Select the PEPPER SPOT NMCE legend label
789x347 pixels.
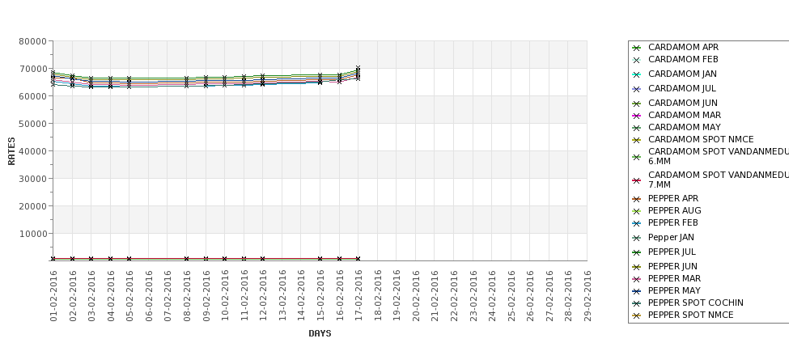click(x=690, y=315)
